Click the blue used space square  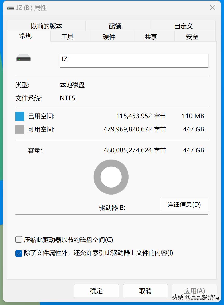point(19,116)
